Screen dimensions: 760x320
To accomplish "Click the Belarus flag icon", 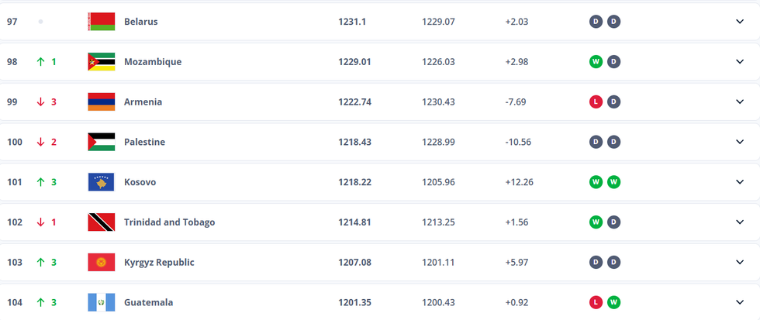I will pyautogui.click(x=102, y=22).
